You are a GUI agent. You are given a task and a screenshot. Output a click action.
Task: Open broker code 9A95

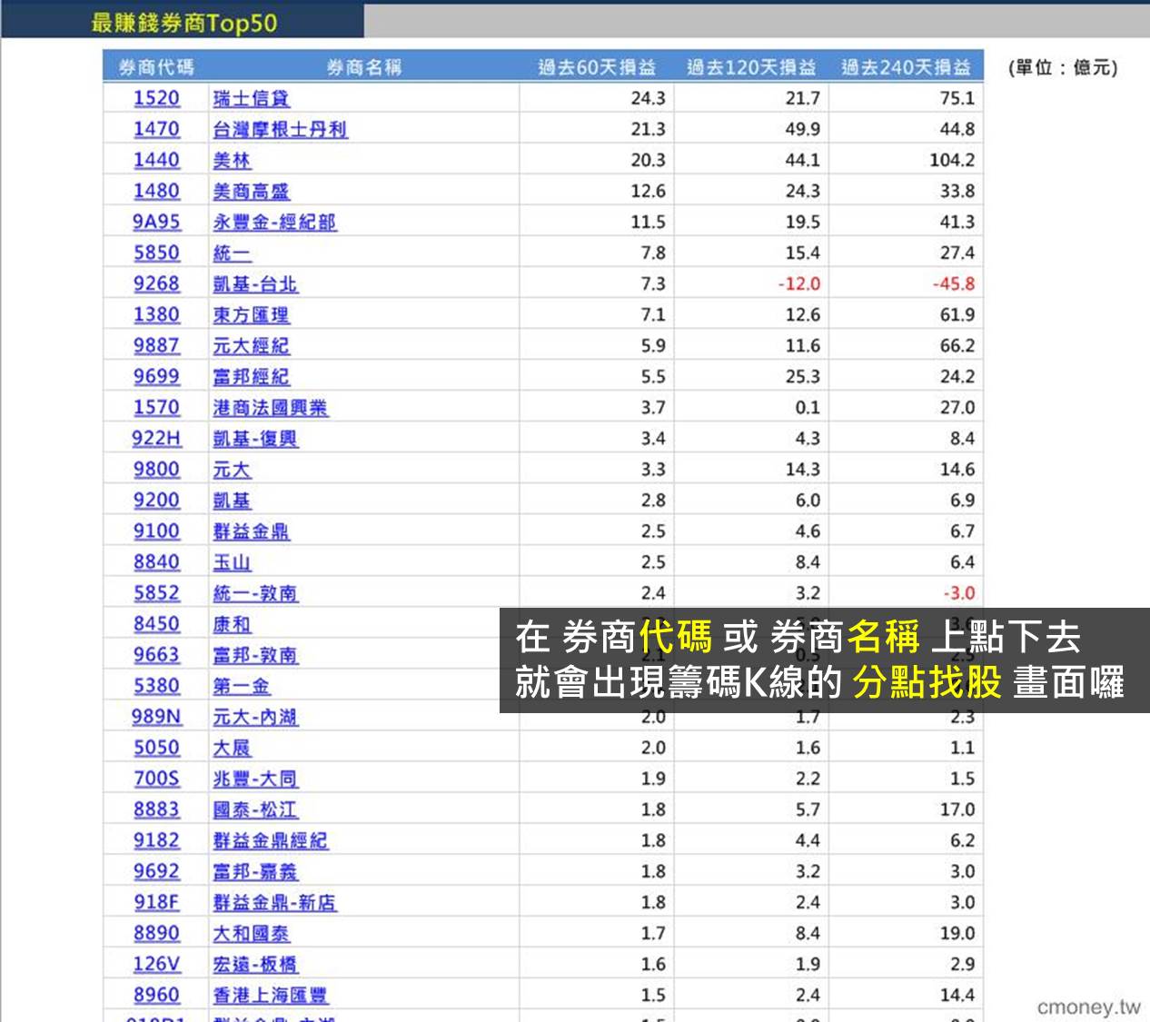pos(156,222)
